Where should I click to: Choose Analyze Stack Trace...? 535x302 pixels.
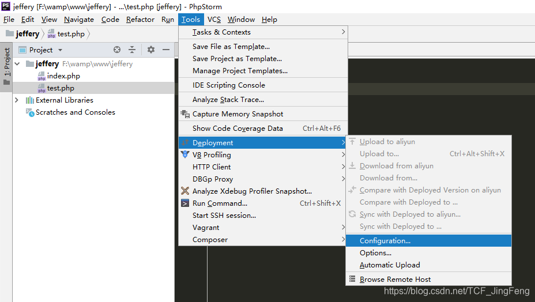tap(263, 100)
